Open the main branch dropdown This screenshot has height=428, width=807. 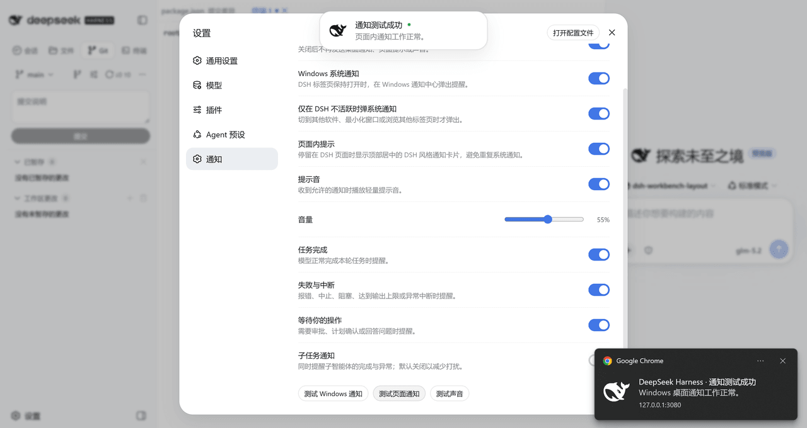(x=35, y=74)
